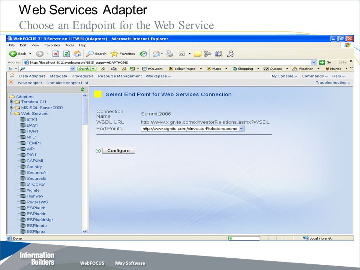
Task: Open the Complete Adapter List link
Action: (x=67, y=82)
